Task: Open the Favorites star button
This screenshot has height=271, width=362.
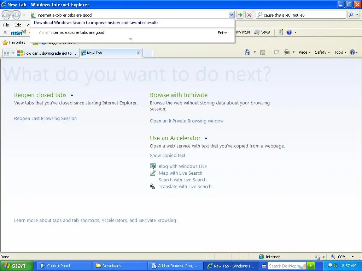Action: tap(14, 42)
